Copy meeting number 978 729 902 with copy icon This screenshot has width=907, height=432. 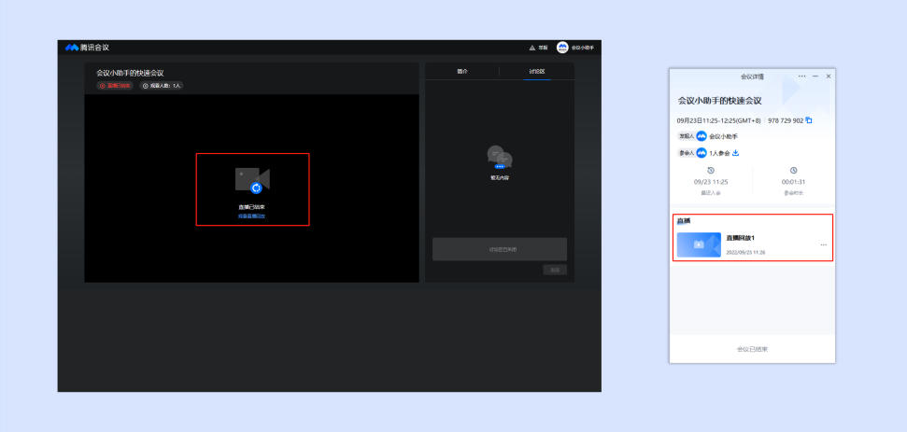coord(809,120)
